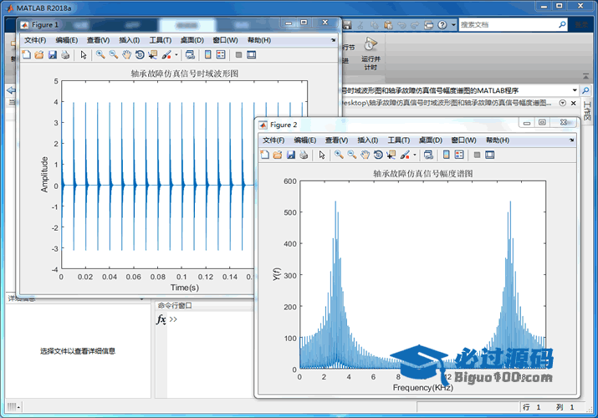Open 帮助(H) menu in Figure 1

coord(259,40)
